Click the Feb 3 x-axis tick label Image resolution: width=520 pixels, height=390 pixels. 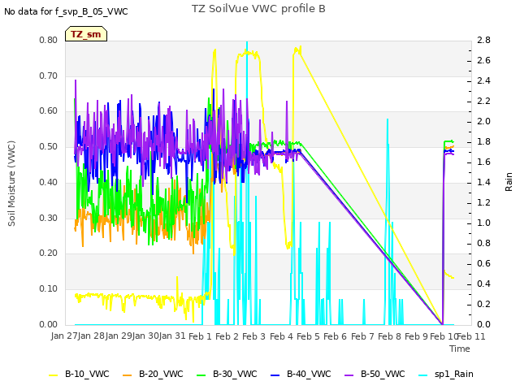(x=253, y=336)
